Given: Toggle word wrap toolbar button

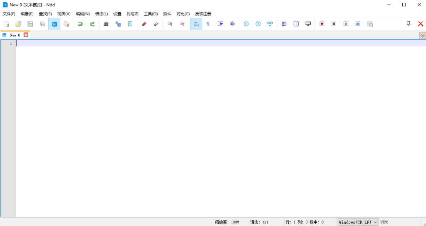Looking at the screenshot, I should pos(196,24).
